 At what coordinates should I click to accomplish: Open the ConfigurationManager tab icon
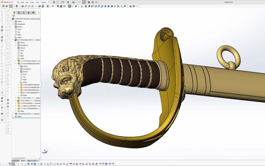point(24,12)
